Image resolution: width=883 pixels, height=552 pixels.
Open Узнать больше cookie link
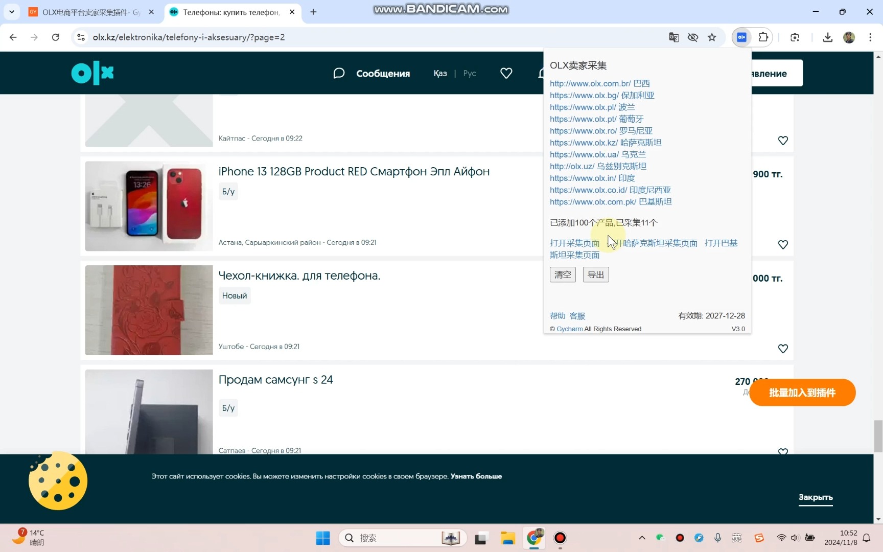[476, 476]
